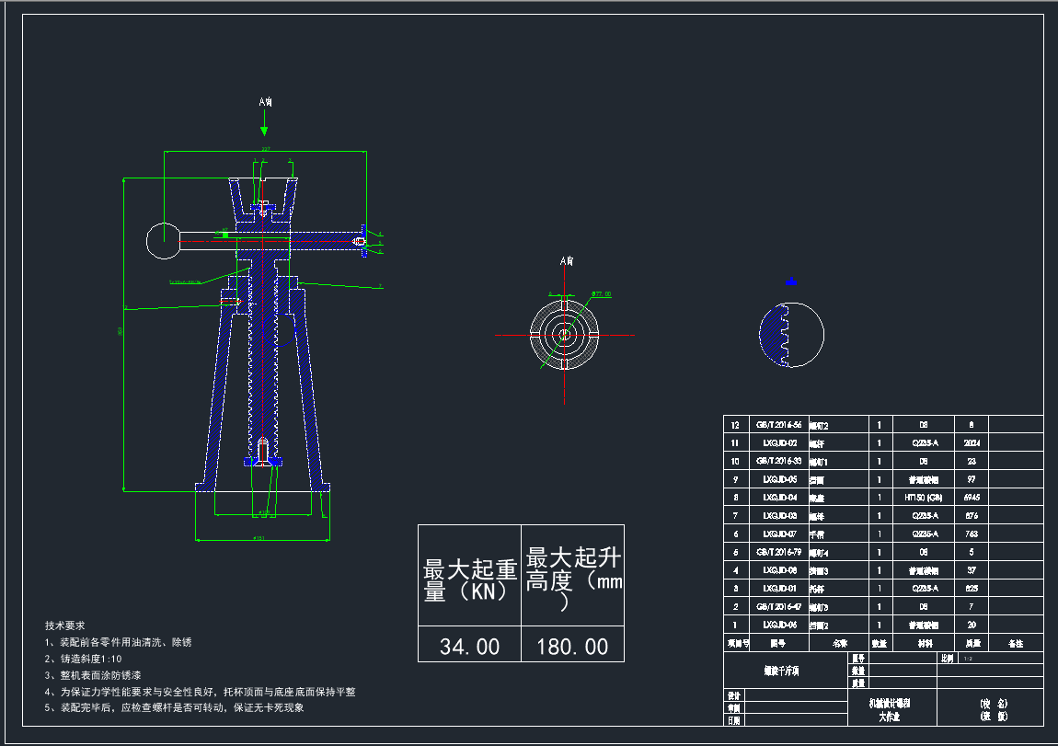Select the 180.00 lifting height value

(x=572, y=647)
